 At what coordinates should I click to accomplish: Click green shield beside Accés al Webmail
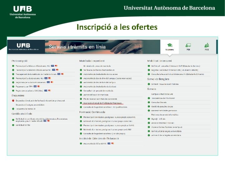pyautogui.click(x=149, y=123)
